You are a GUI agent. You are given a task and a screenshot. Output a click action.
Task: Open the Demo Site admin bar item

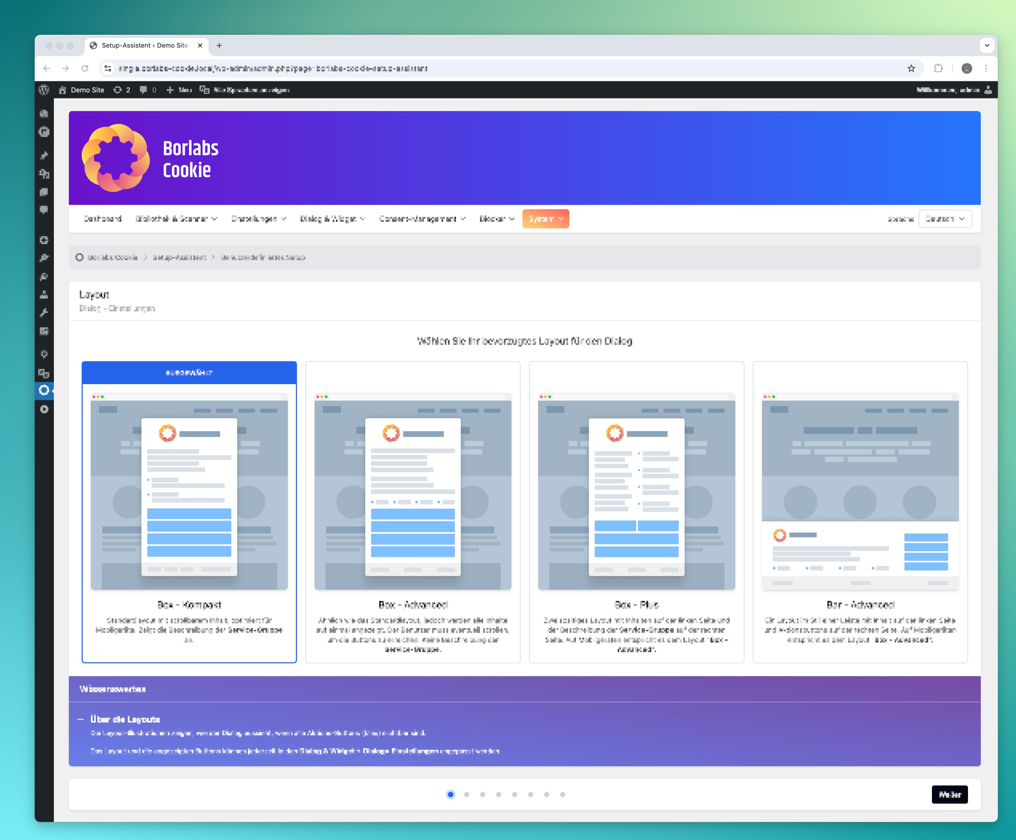81,90
